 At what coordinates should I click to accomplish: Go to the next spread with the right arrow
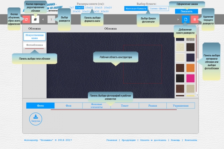pos(178,20)
